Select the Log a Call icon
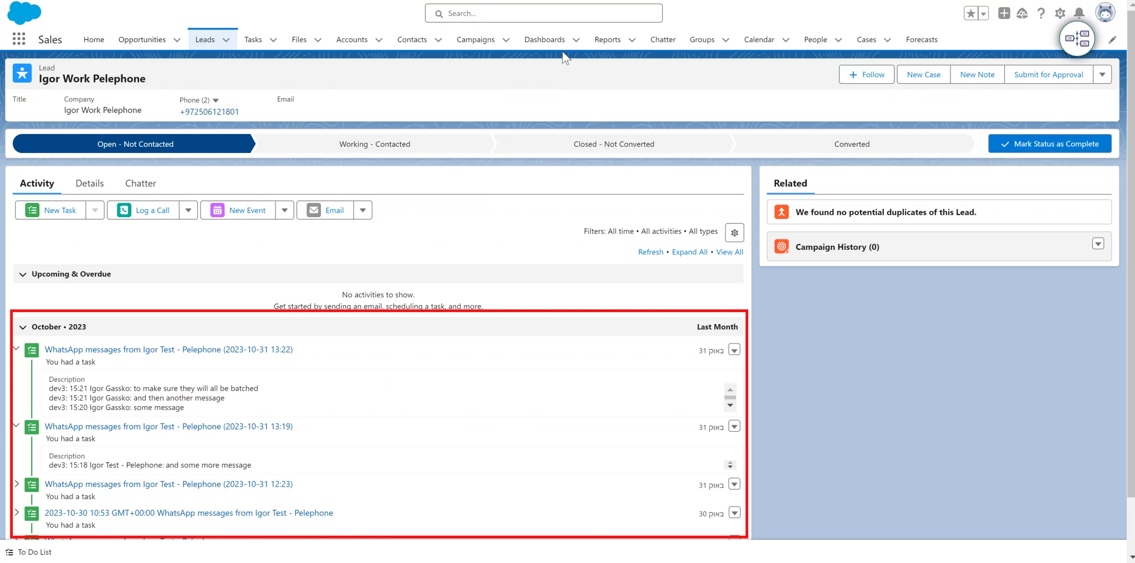Screen dimensions: 1135x563 (x=124, y=210)
